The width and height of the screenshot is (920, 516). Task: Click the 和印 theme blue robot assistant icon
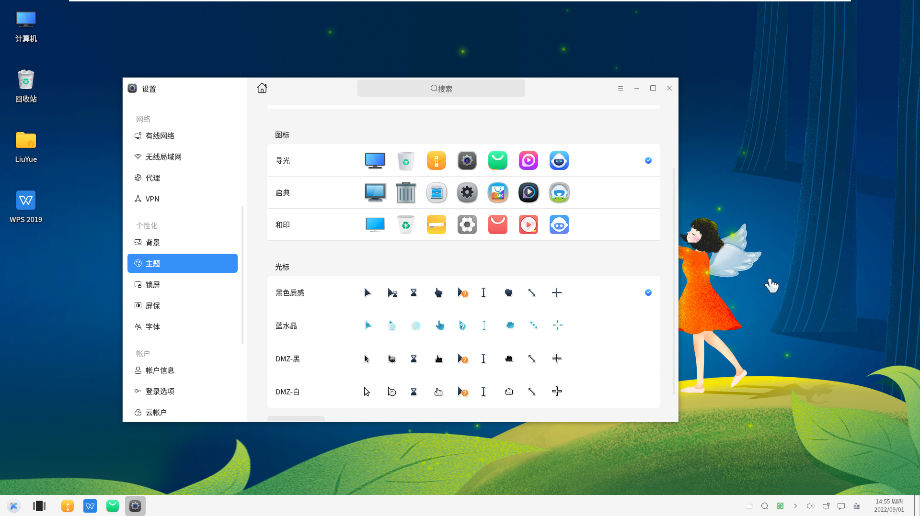(x=559, y=224)
